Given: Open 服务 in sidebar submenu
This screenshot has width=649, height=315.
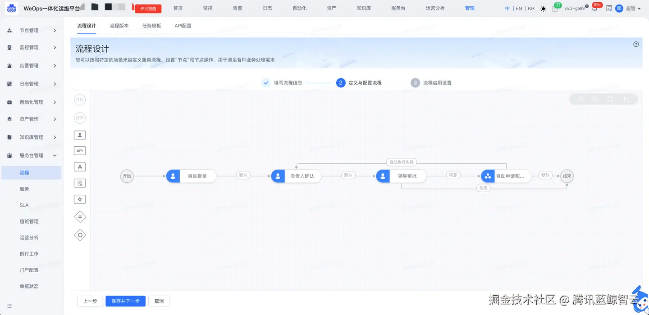Looking at the screenshot, I should pos(24,189).
